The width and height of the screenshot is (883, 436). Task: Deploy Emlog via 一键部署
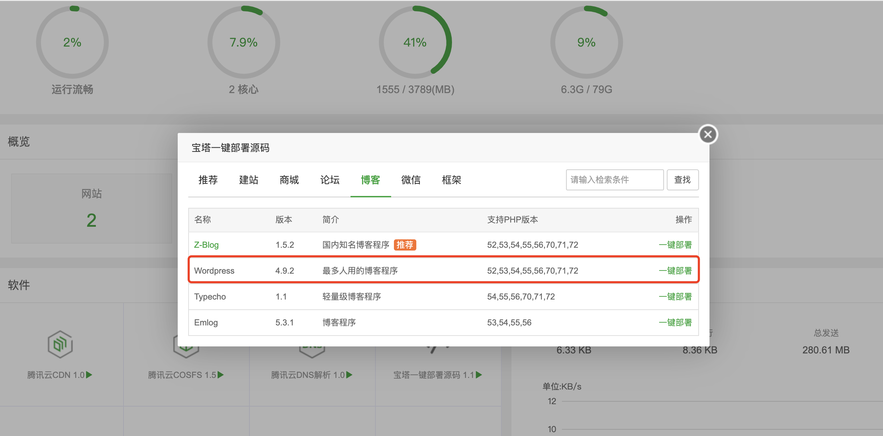(676, 322)
